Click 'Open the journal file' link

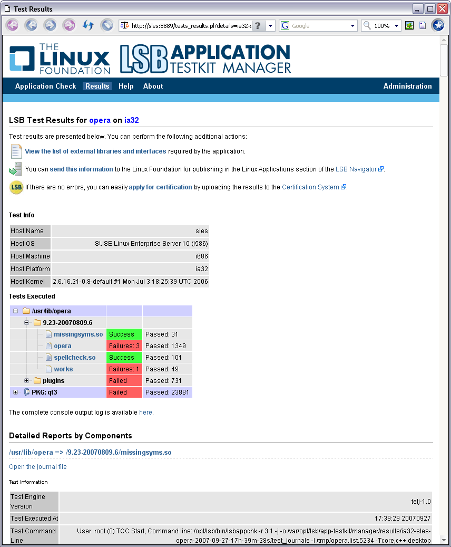pos(38,467)
